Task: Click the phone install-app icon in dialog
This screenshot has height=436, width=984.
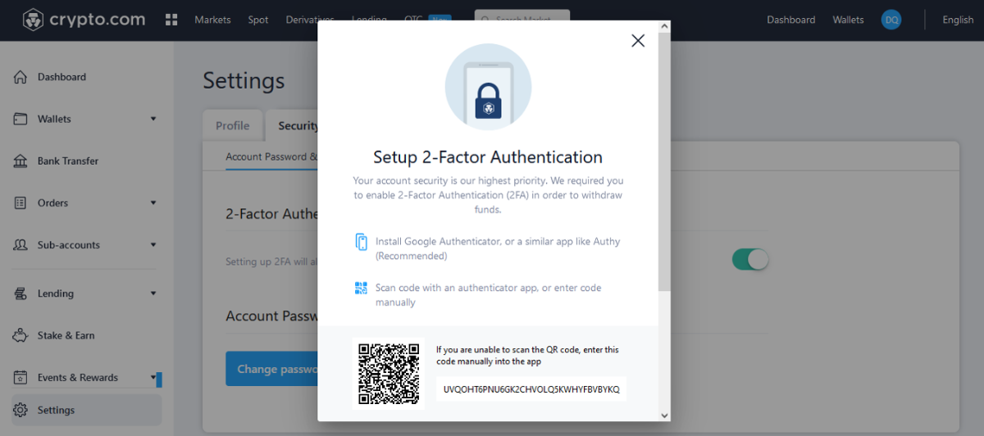Action: pyautogui.click(x=362, y=242)
